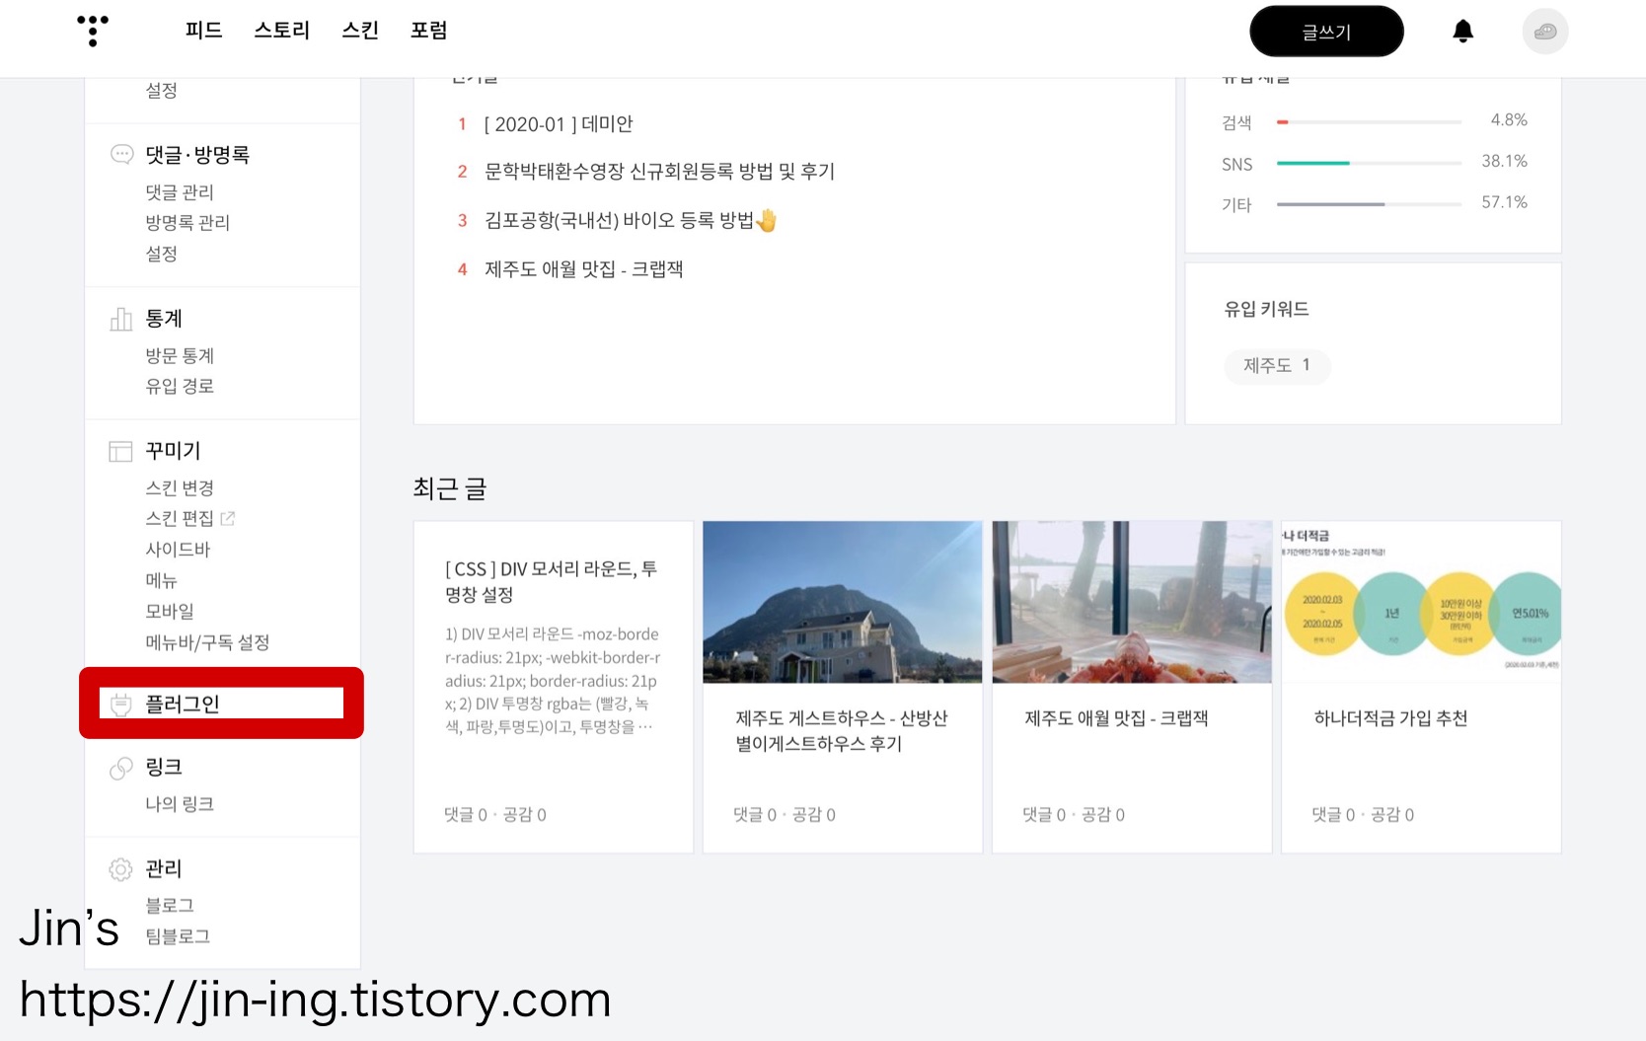Open 설정 under 댓글·방명록
This screenshot has height=1041, width=1646.
click(162, 254)
